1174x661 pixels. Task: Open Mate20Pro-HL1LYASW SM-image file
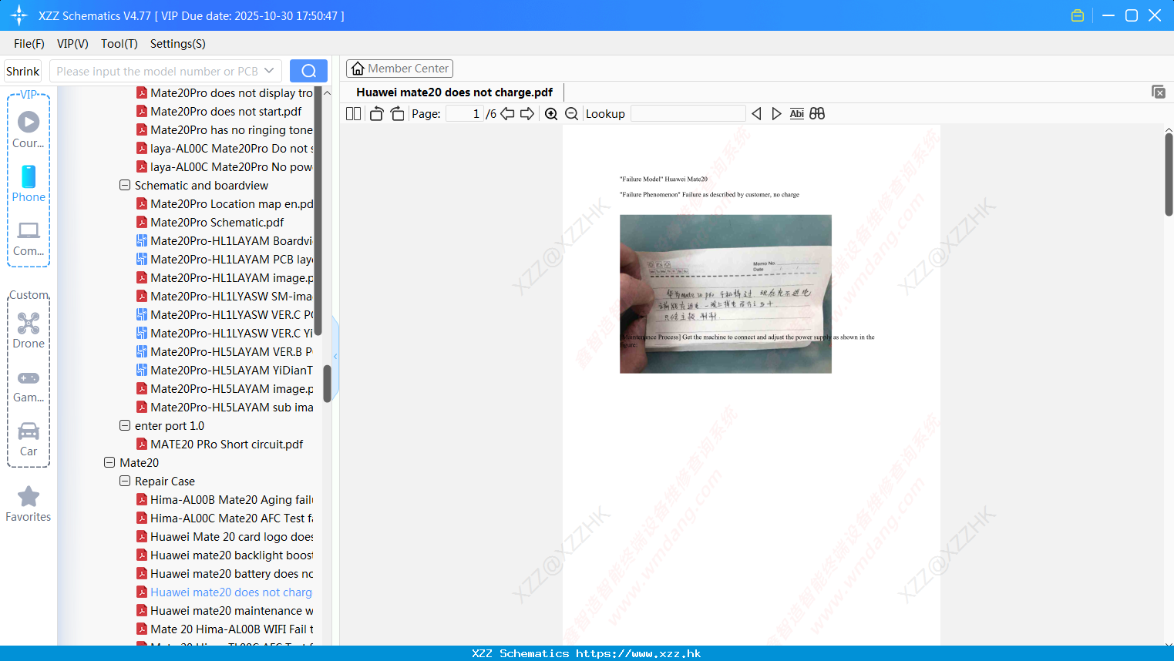pos(225,296)
